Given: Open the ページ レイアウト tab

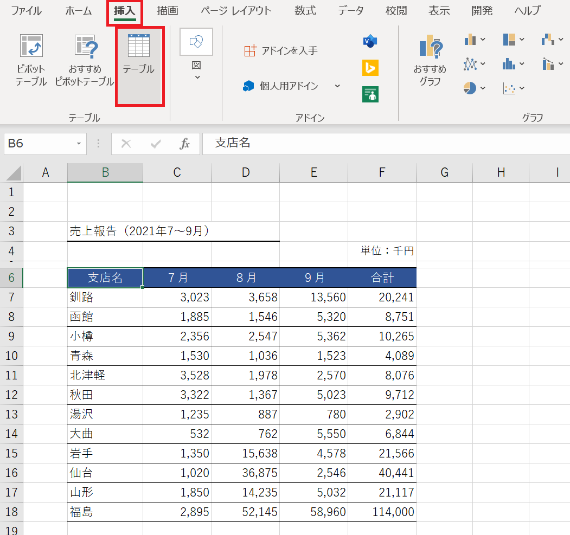Looking at the screenshot, I should [236, 11].
